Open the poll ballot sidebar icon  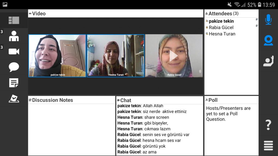(14, 98)
